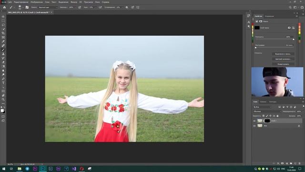
Task: Open File Explorer from taskbar
Action: pyautogui.click(x=20, y=169)
